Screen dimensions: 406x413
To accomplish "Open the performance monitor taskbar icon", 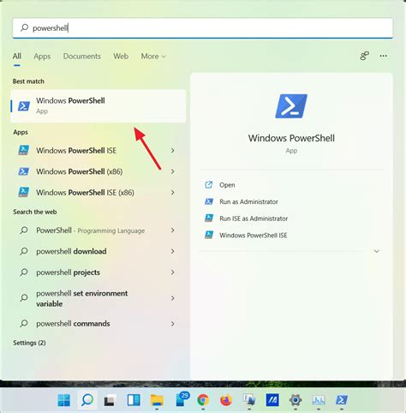I will pyautogui.click(x=319, y=400).
